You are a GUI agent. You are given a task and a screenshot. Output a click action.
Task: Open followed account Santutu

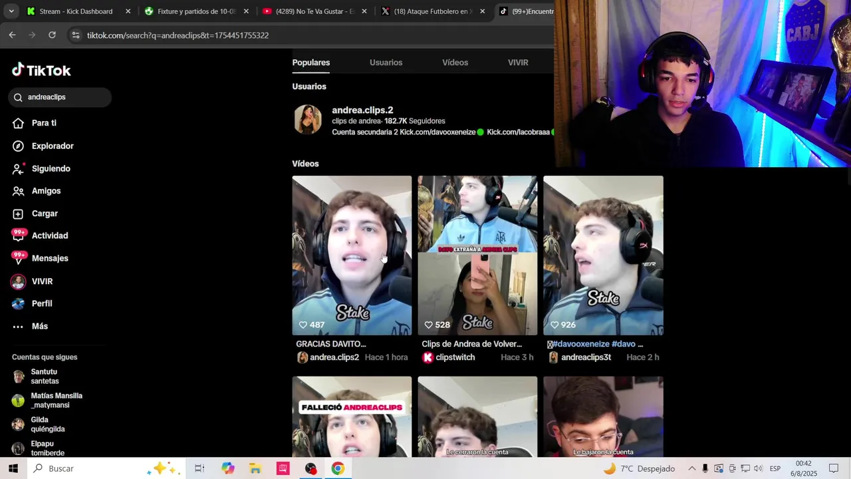[45, 377]
